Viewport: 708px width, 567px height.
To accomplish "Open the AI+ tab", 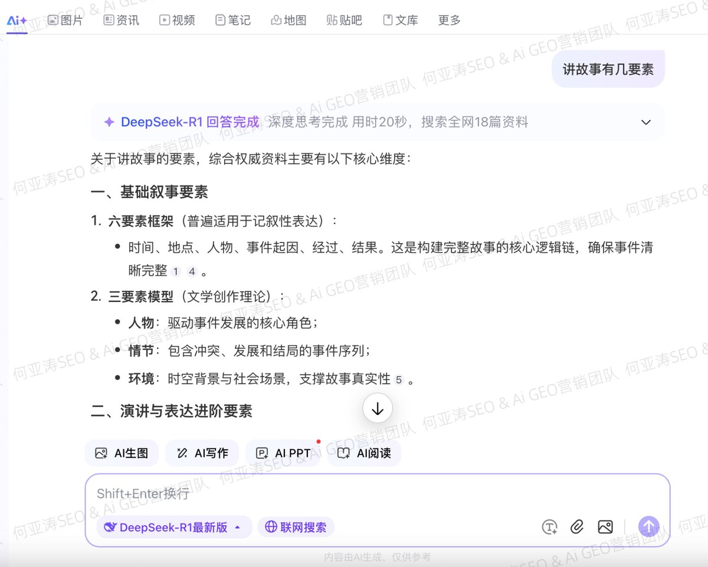I will [17, 20].
